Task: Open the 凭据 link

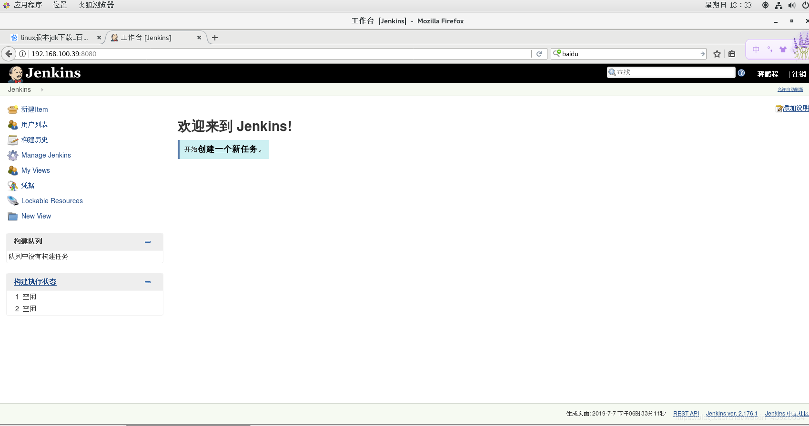Action: pyautogui.click(x=28, y=186)
